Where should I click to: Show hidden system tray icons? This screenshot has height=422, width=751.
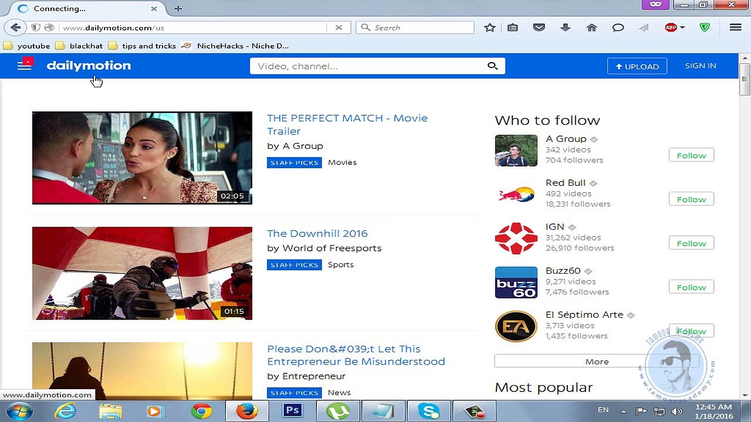623,411
